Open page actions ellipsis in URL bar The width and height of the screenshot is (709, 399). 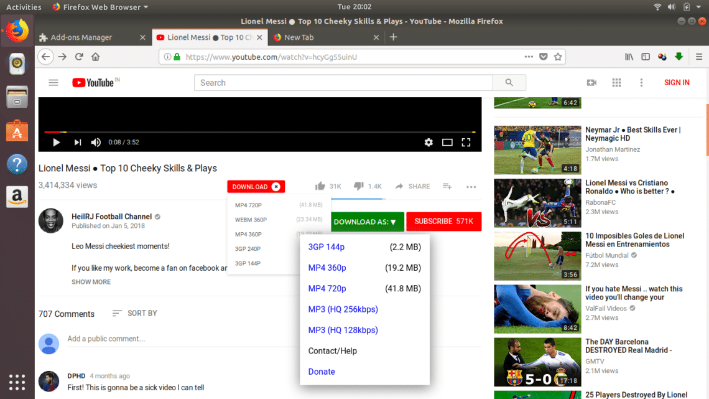(529, 57)
